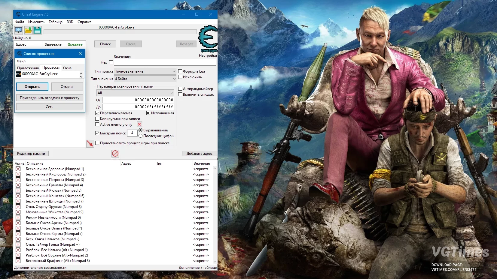Viewport: 497px width, 279px height.
Task: Click the scan progress bar
Action: 120,32
